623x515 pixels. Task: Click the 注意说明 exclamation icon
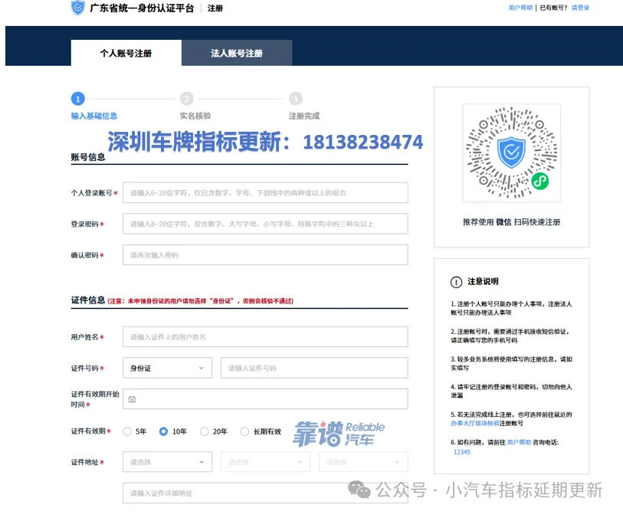[x=457, y=282]
